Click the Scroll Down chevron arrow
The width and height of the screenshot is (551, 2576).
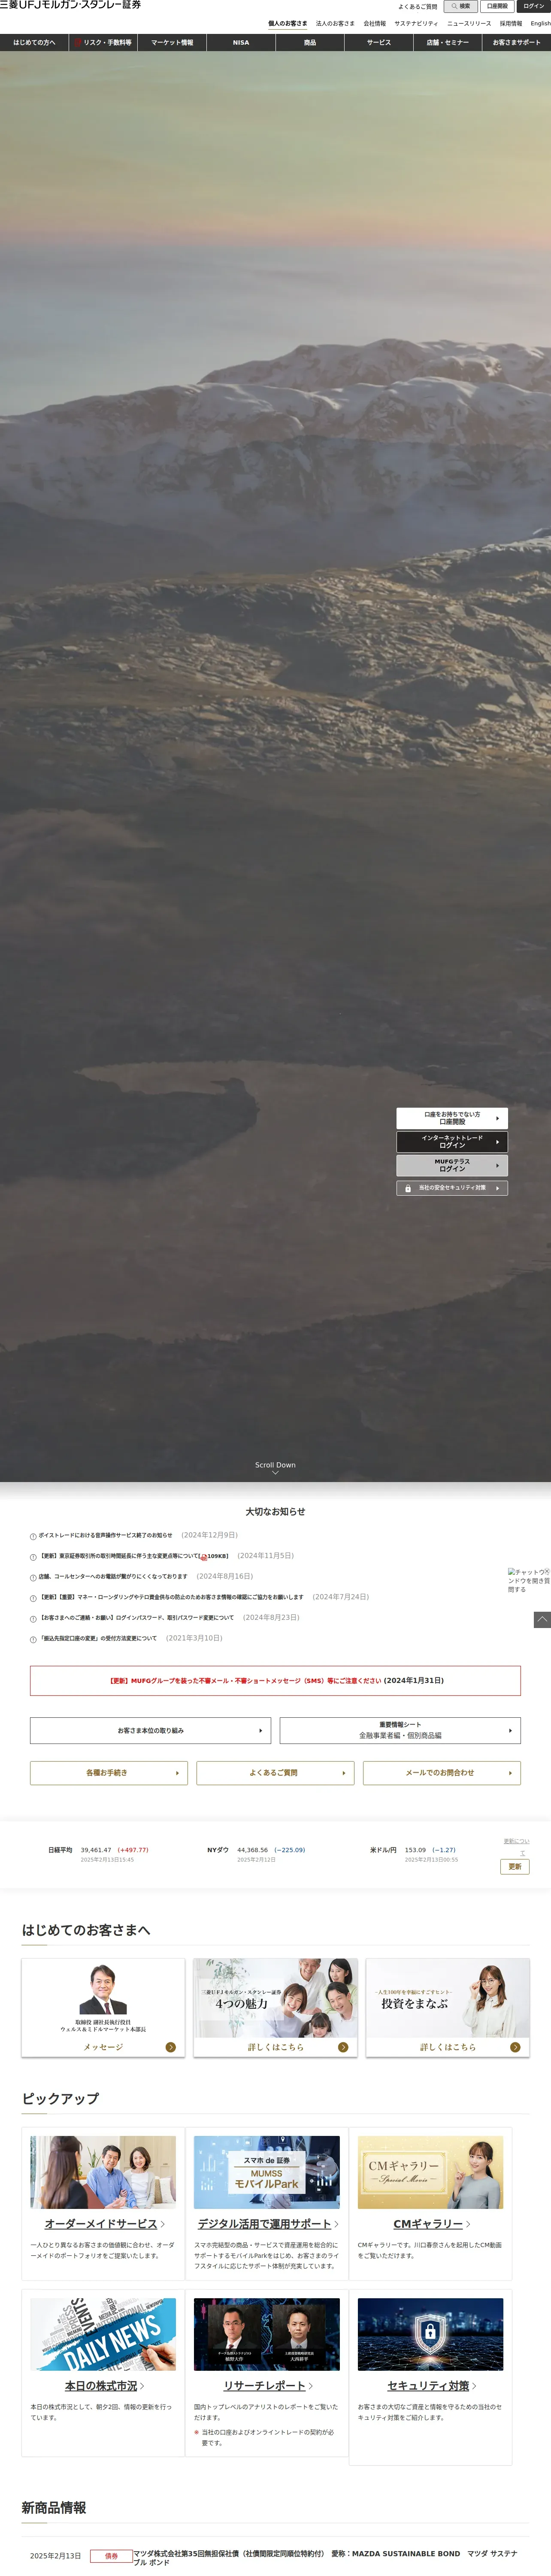(x=275, y=1473)
